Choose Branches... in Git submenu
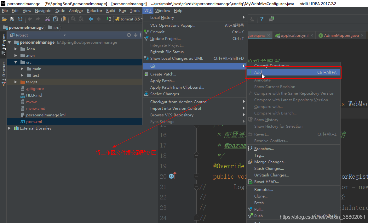The image size is (368, 223). 293,149
